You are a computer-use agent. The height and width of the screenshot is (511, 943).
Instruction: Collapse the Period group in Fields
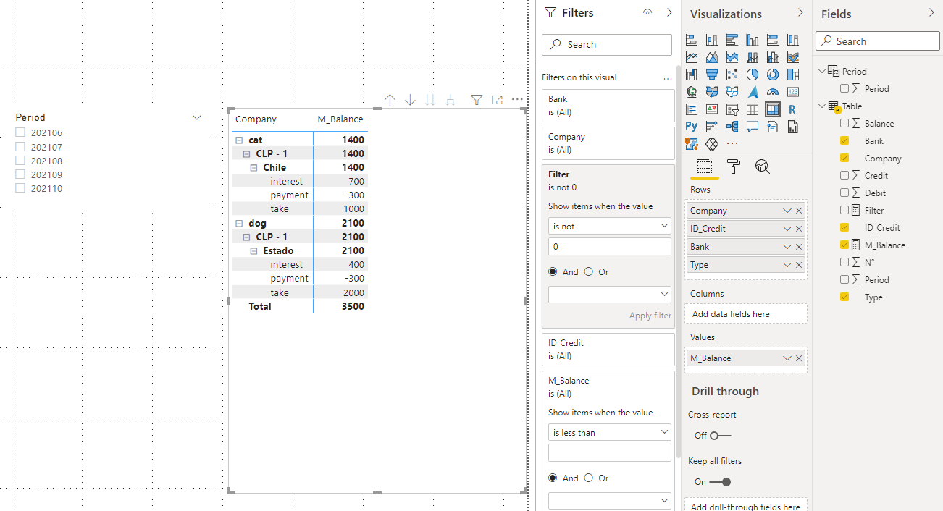click(x=823, y=71)
